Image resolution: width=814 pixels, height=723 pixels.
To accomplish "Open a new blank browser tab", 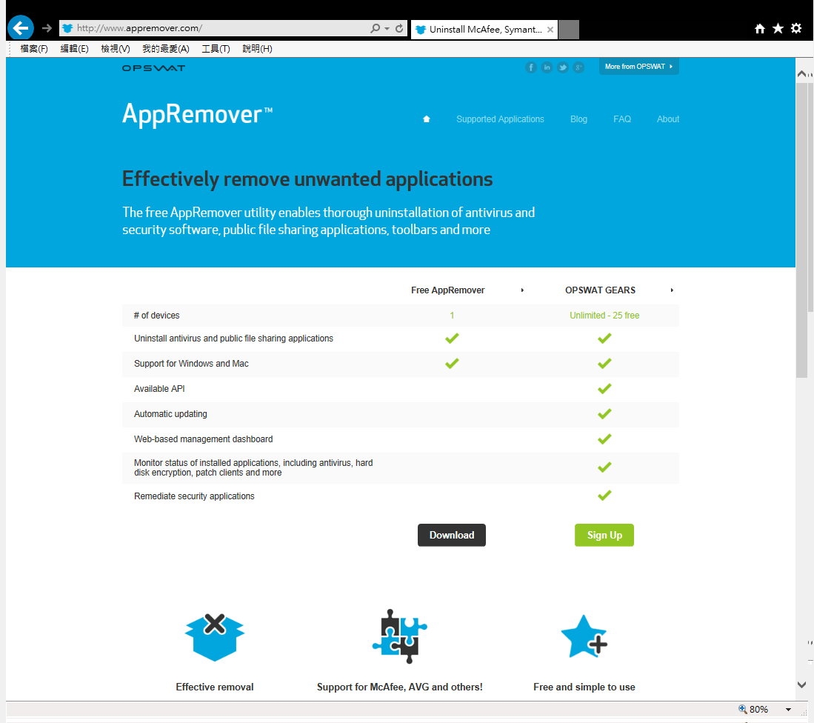I will [569, 30].
